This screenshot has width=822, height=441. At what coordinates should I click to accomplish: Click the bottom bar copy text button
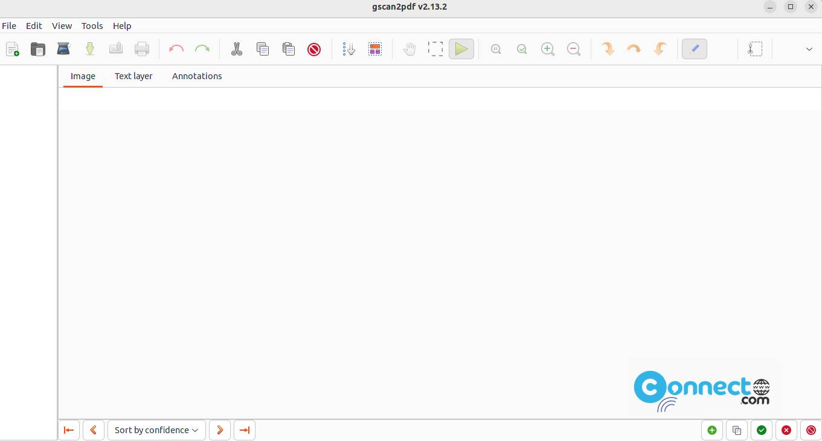click(x=737, y=430)
